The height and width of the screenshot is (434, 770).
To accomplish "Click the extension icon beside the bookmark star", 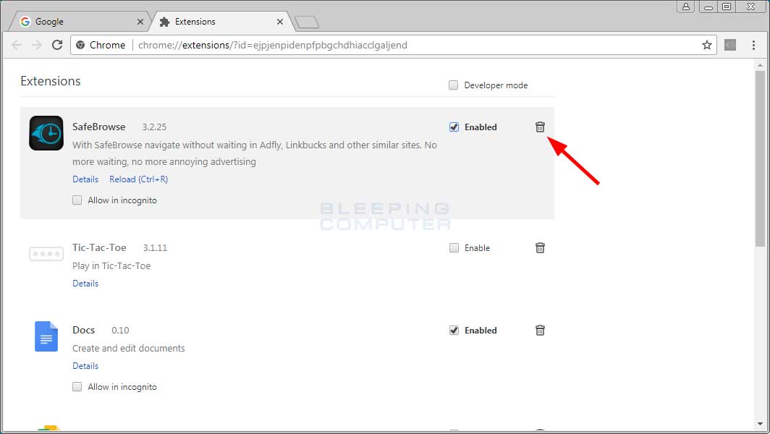I will click(x=730, y=45).
